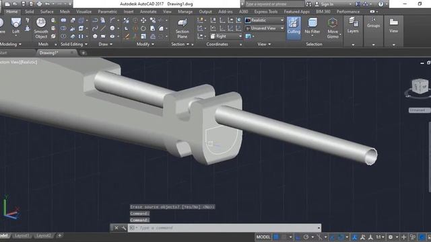Switch to the Layout1 tab
This screenshot has height=242, width=431.
[x=22, y=236]
